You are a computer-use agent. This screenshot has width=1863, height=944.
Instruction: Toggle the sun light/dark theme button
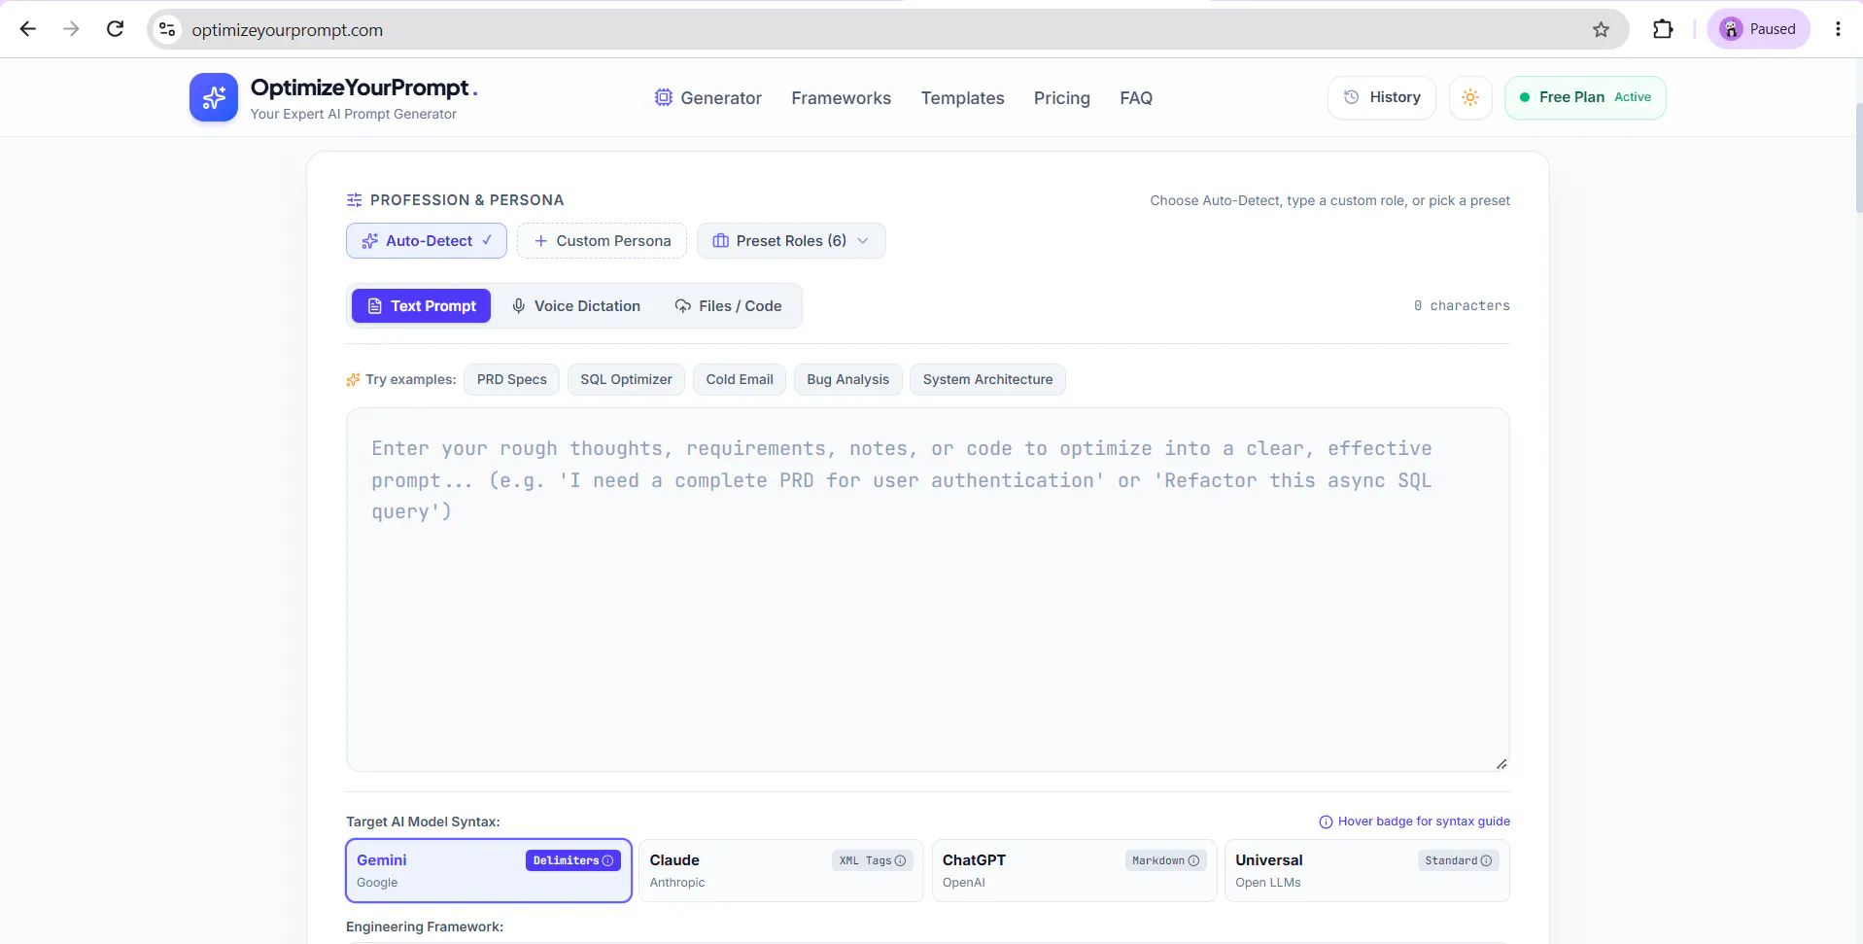coord(1470,97)
